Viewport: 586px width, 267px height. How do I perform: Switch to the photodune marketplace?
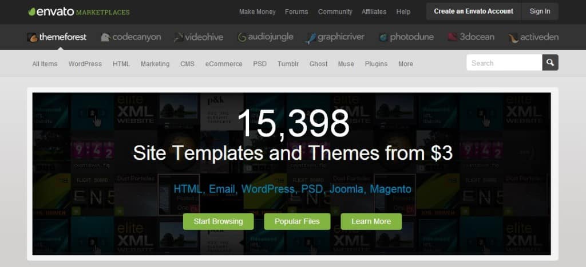pos(406,37)
